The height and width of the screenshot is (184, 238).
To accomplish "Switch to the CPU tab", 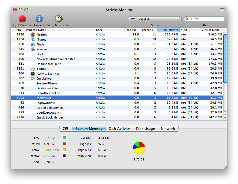I will point(66,129).
